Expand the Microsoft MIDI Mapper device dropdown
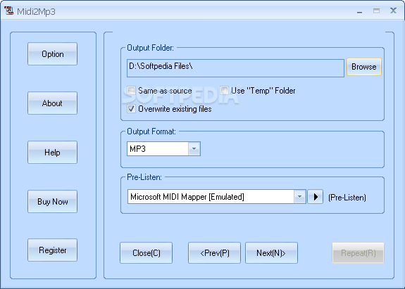This screenshot has height=289, width=405. pos(299,197)
